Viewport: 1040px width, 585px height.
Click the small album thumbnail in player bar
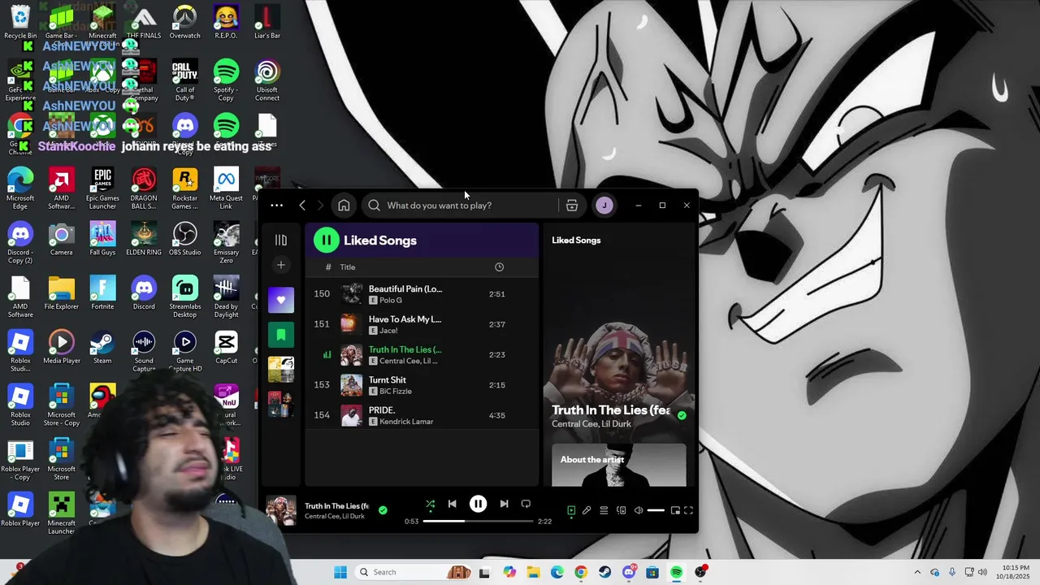(281, 510)
